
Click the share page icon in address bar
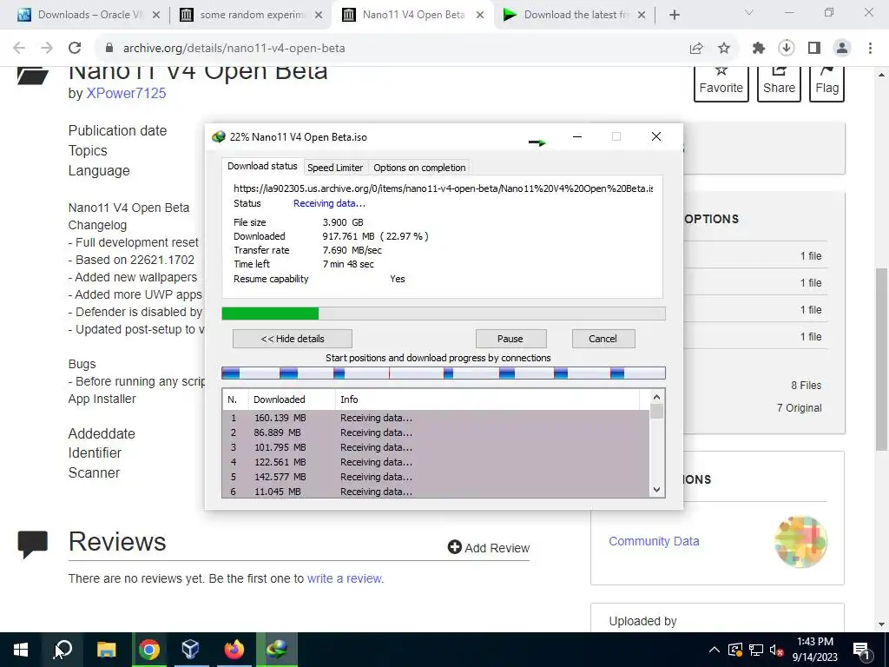(x=696, y=49)
